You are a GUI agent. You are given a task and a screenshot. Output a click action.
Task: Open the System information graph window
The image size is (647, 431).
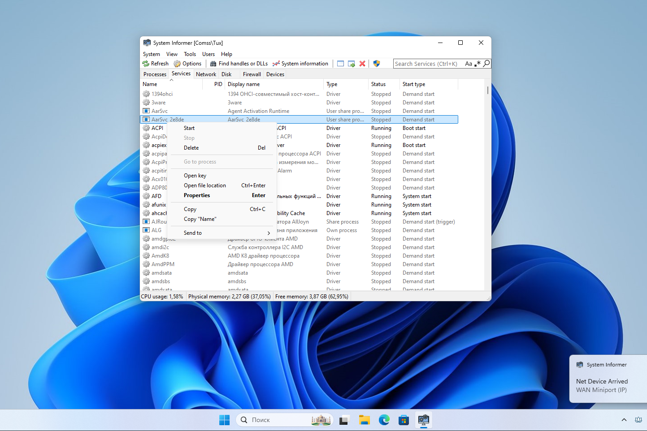[300, 64]
